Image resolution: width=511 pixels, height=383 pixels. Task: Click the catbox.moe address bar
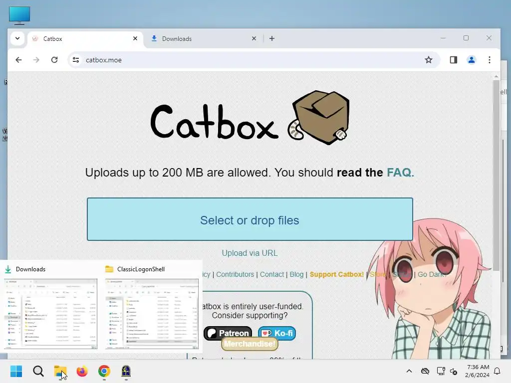click(254, 60)
